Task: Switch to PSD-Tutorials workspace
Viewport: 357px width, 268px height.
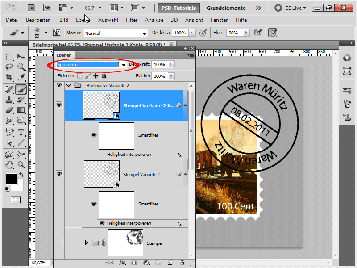Action: (179, 8)
